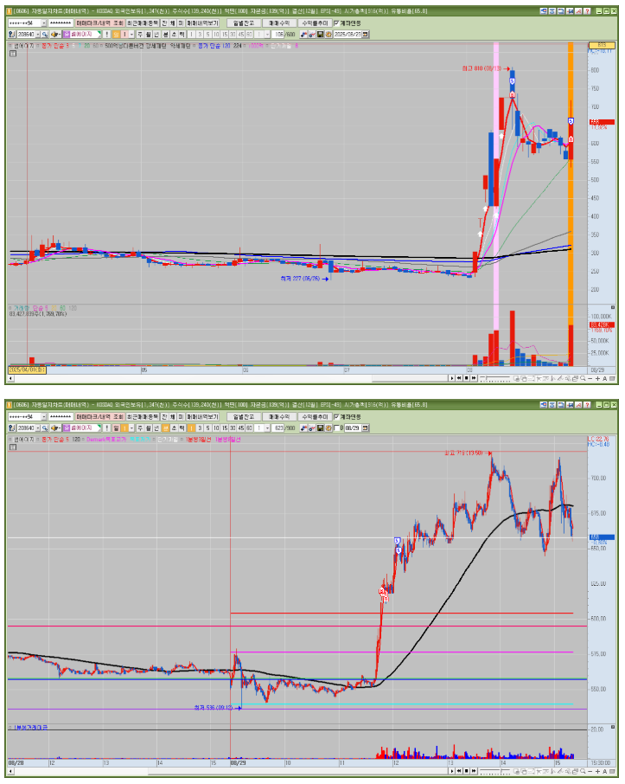The image size is (625, 784).
Task: Click the save diskette icon in upper chart toolbar
Action: tap(320, 35)
